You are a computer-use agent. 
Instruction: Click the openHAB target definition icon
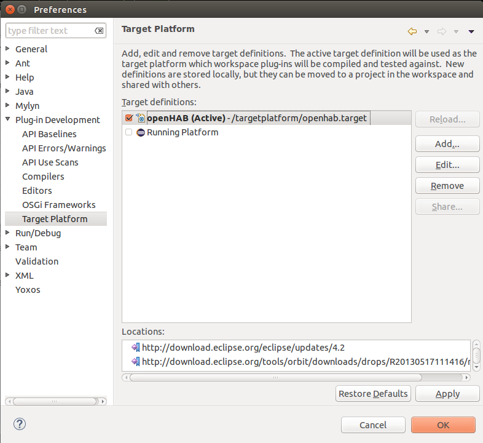140,118
